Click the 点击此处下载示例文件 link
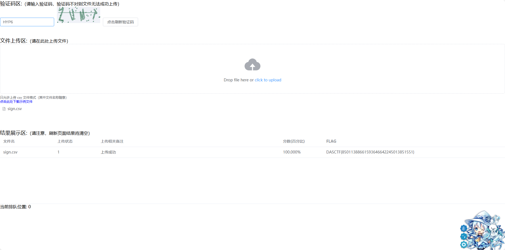The width and height of the screenshot is (505, 250). point(16,102)
